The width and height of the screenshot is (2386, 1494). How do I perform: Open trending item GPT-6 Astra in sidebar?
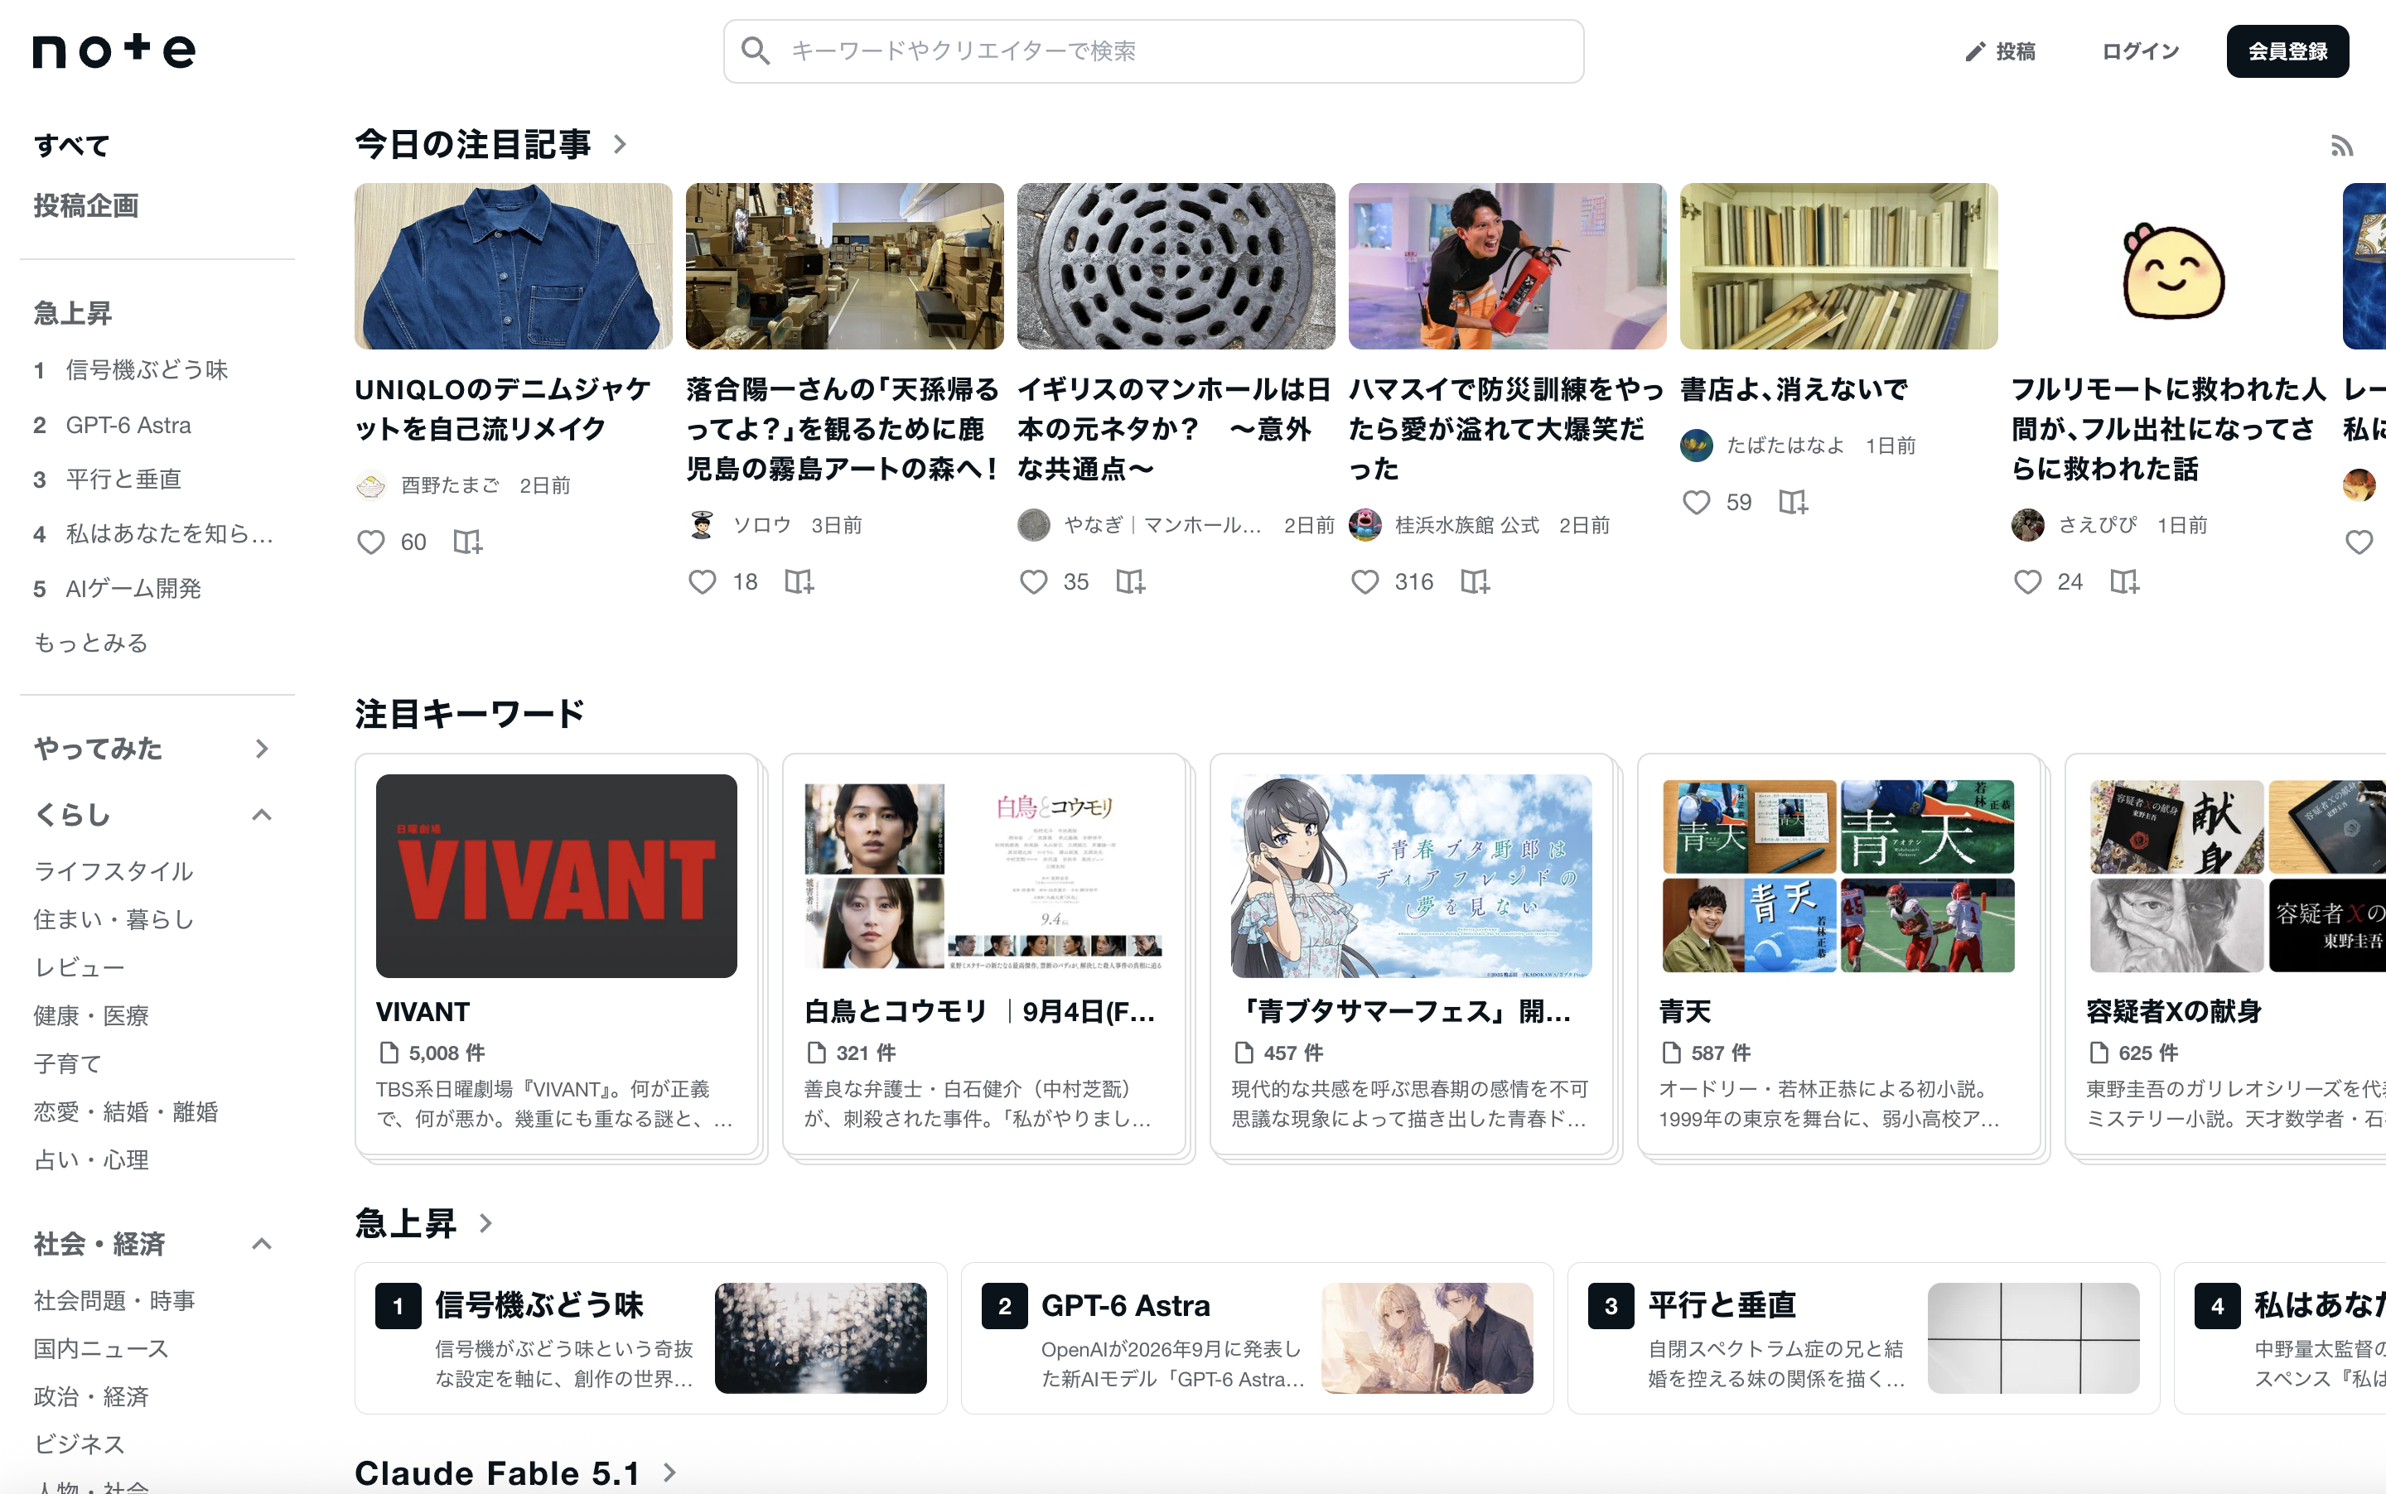[128, 425]
